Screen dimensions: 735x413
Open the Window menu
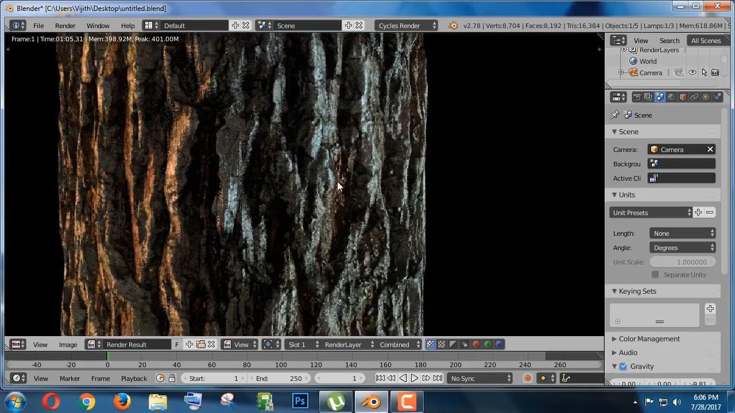pos(98,25)
